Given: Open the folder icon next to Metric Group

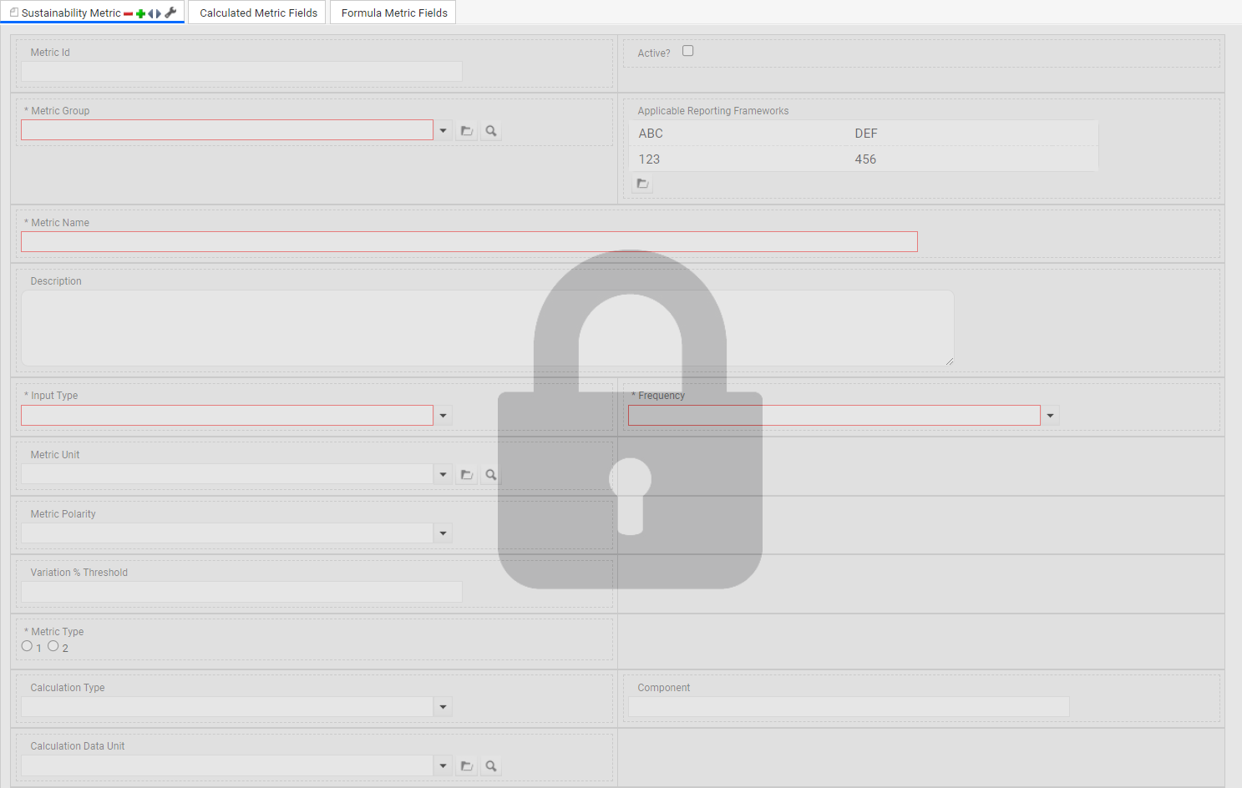Looking at the screenshot, I should coord(466,130).
